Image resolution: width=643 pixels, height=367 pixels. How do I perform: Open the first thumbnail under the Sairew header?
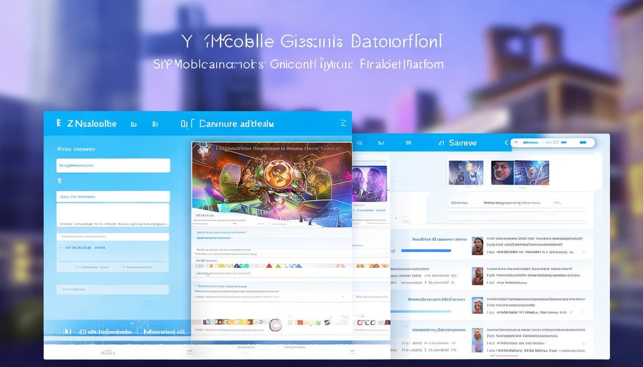coord(466,173)
